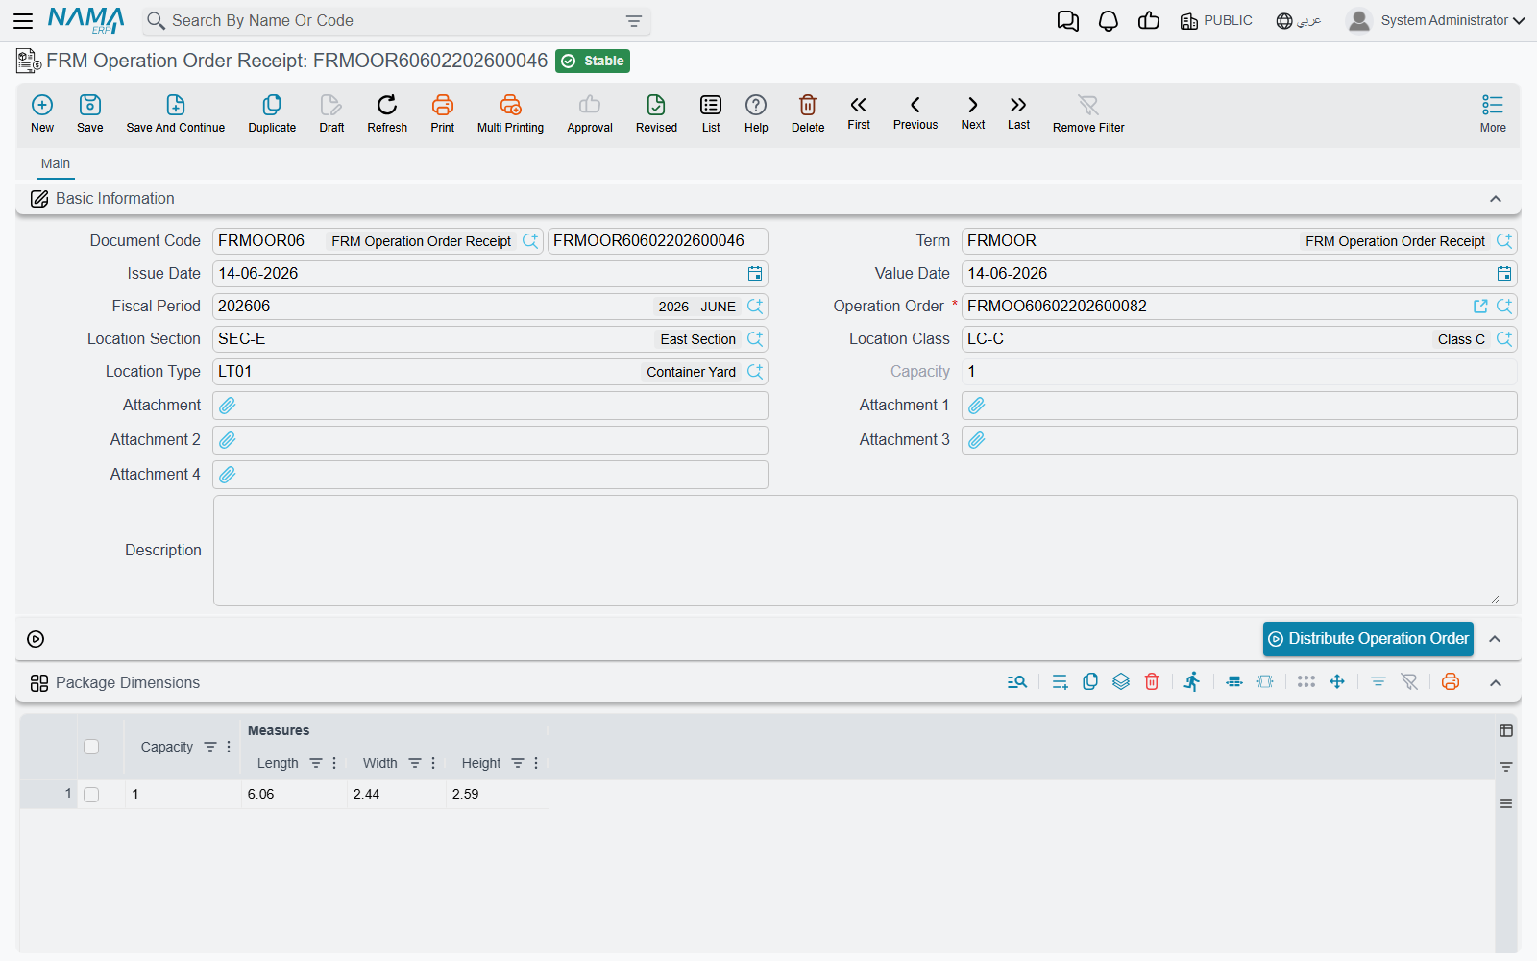
Task: Click Remove Filter icon
Action: (1088, 113)
